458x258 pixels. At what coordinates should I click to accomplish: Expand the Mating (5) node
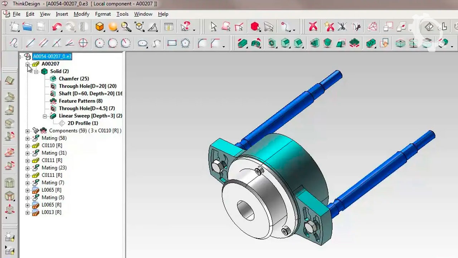tap(28, 198)
